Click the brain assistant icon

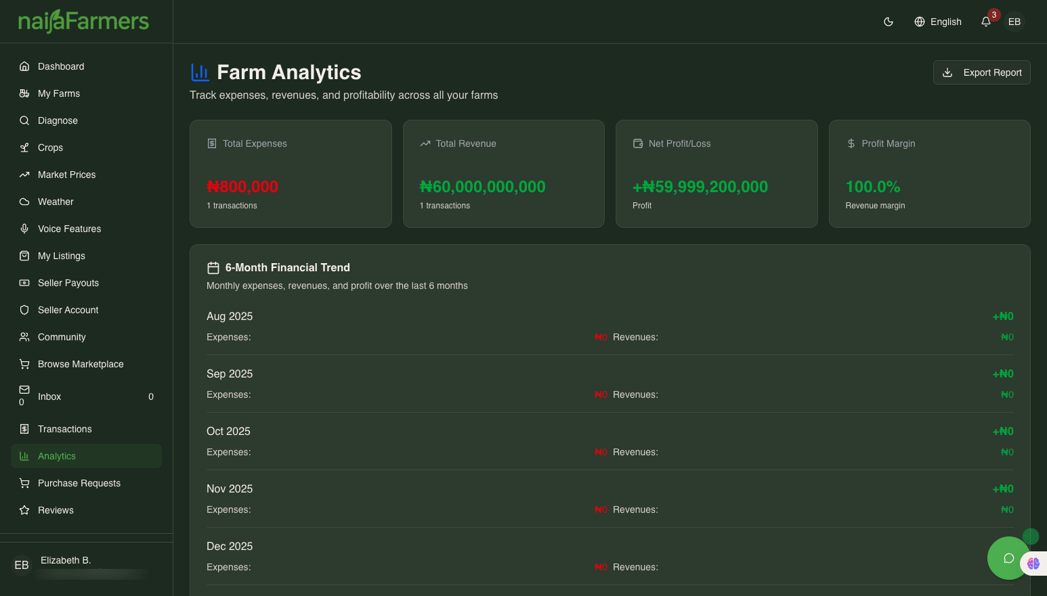pyautogui.click(x=1033, y=564)
